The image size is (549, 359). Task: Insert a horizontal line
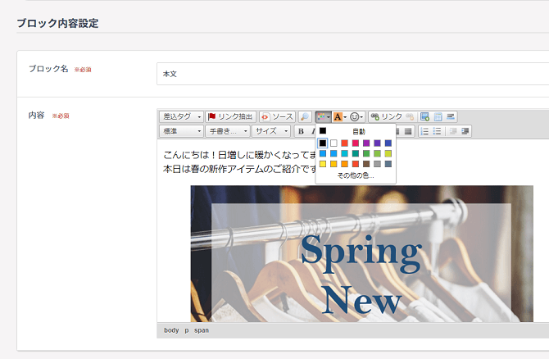pos(451,117)
